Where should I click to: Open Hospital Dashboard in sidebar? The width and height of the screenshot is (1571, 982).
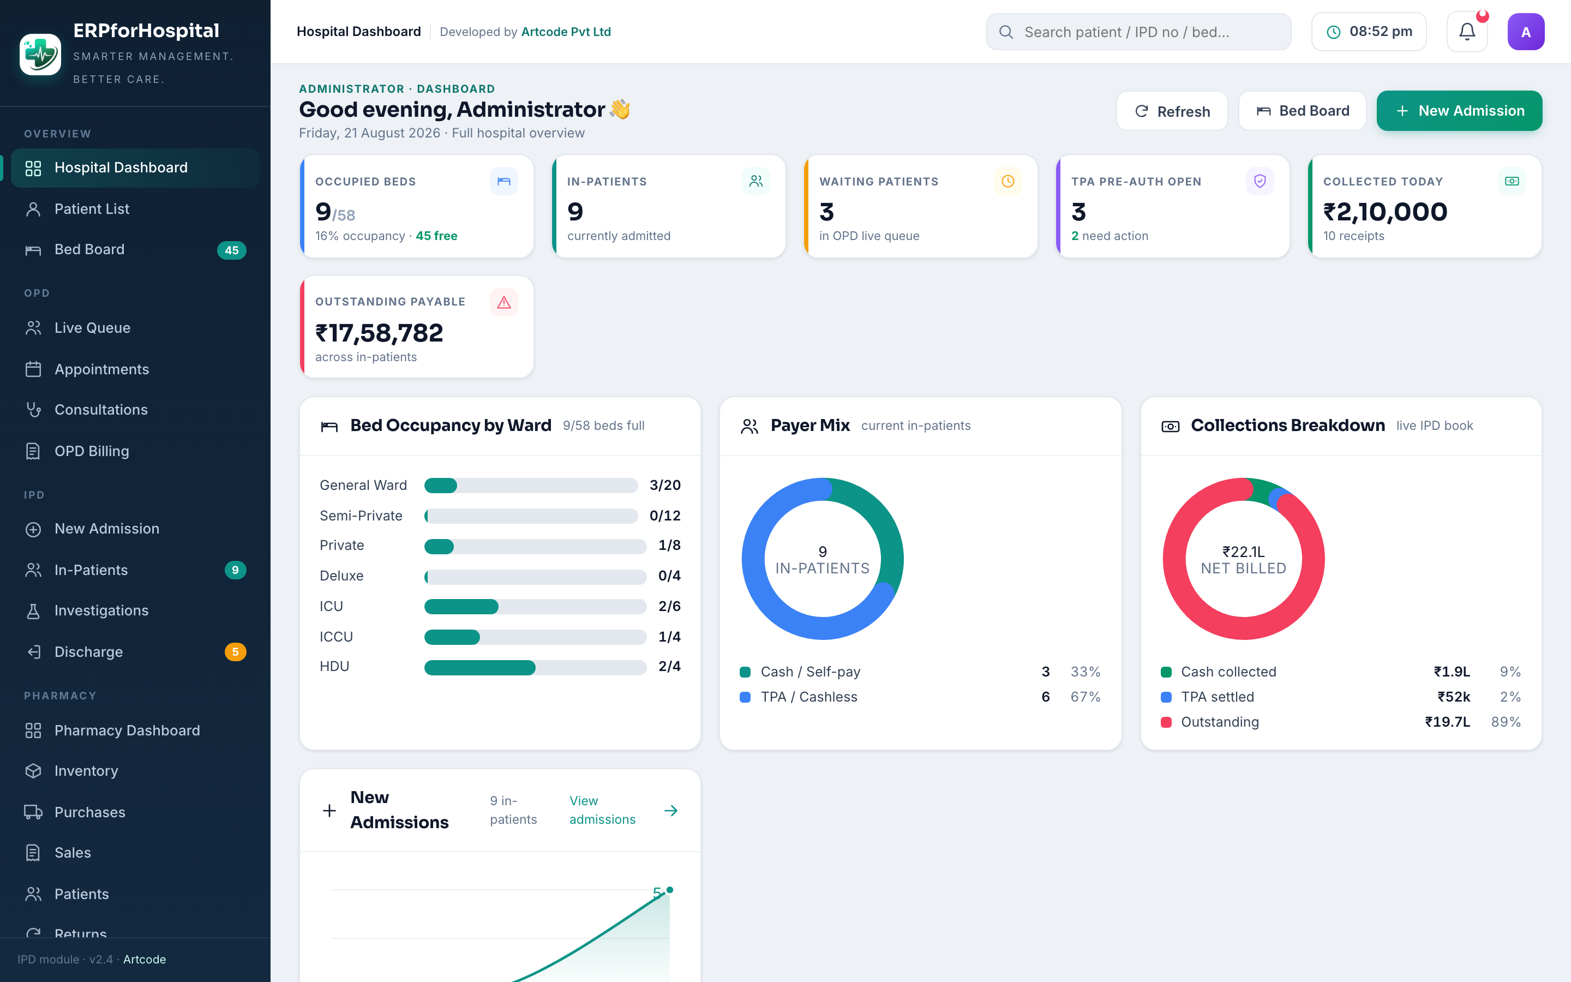(x=135, y=167)
